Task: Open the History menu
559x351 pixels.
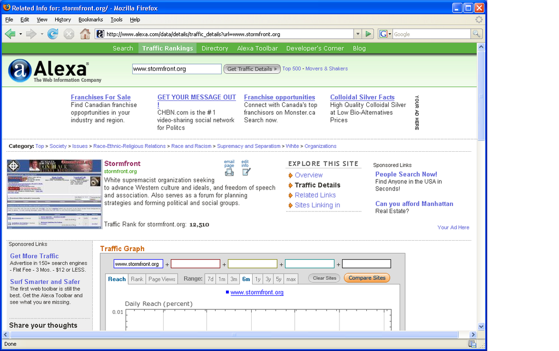Action: (63, 20)
